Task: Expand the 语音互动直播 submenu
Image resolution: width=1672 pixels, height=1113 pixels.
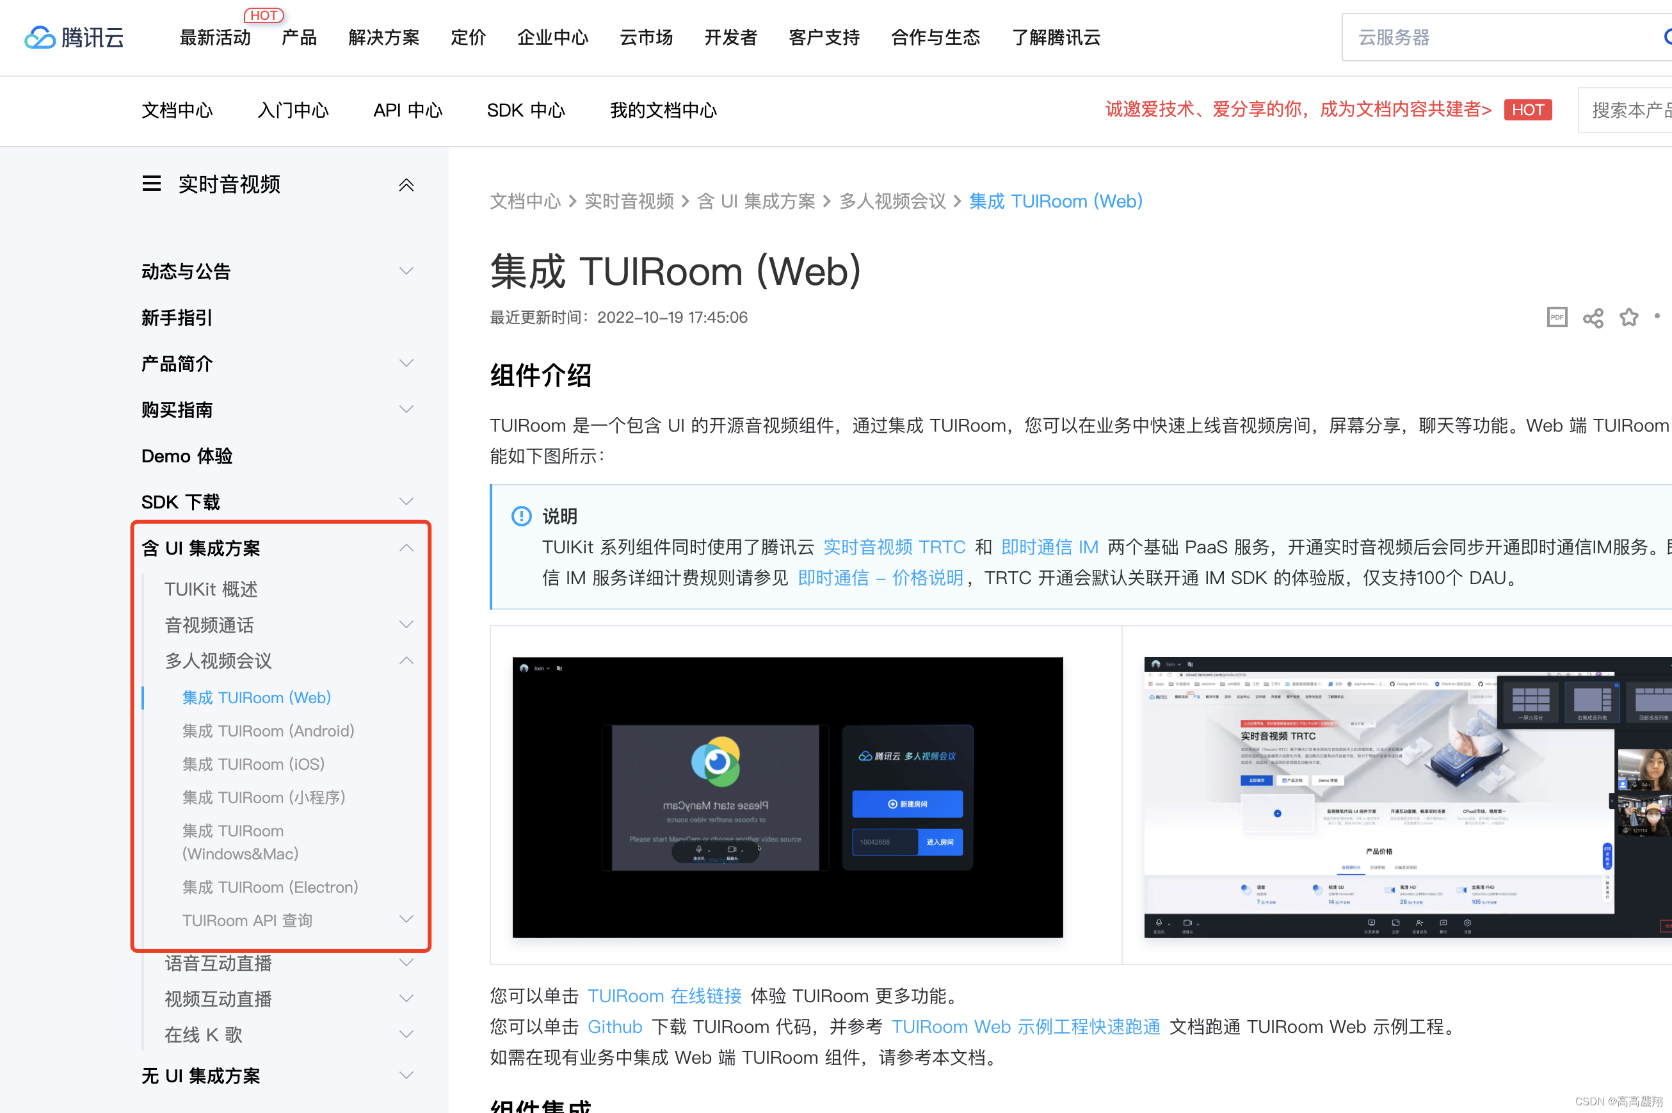Action: (406, 963)
